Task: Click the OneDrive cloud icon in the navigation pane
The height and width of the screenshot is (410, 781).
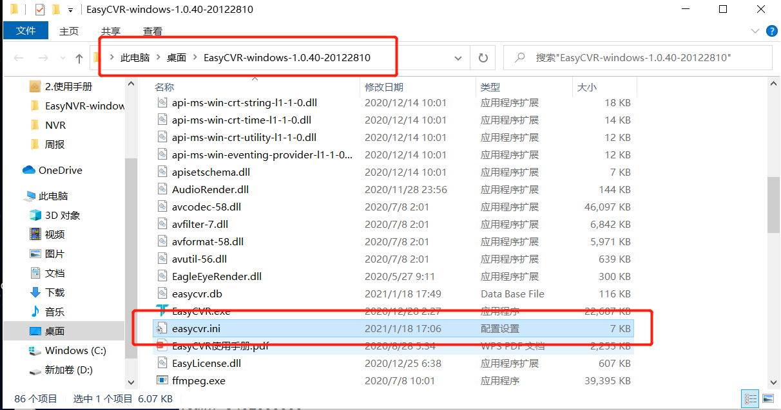Action: 29,170
